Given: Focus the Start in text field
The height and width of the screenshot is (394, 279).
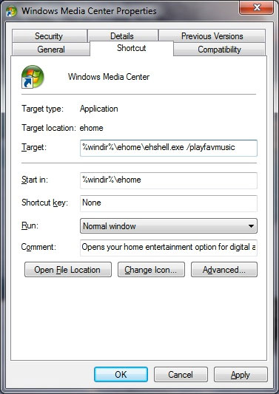Looking at the screenshot, I should pos(169,180).
